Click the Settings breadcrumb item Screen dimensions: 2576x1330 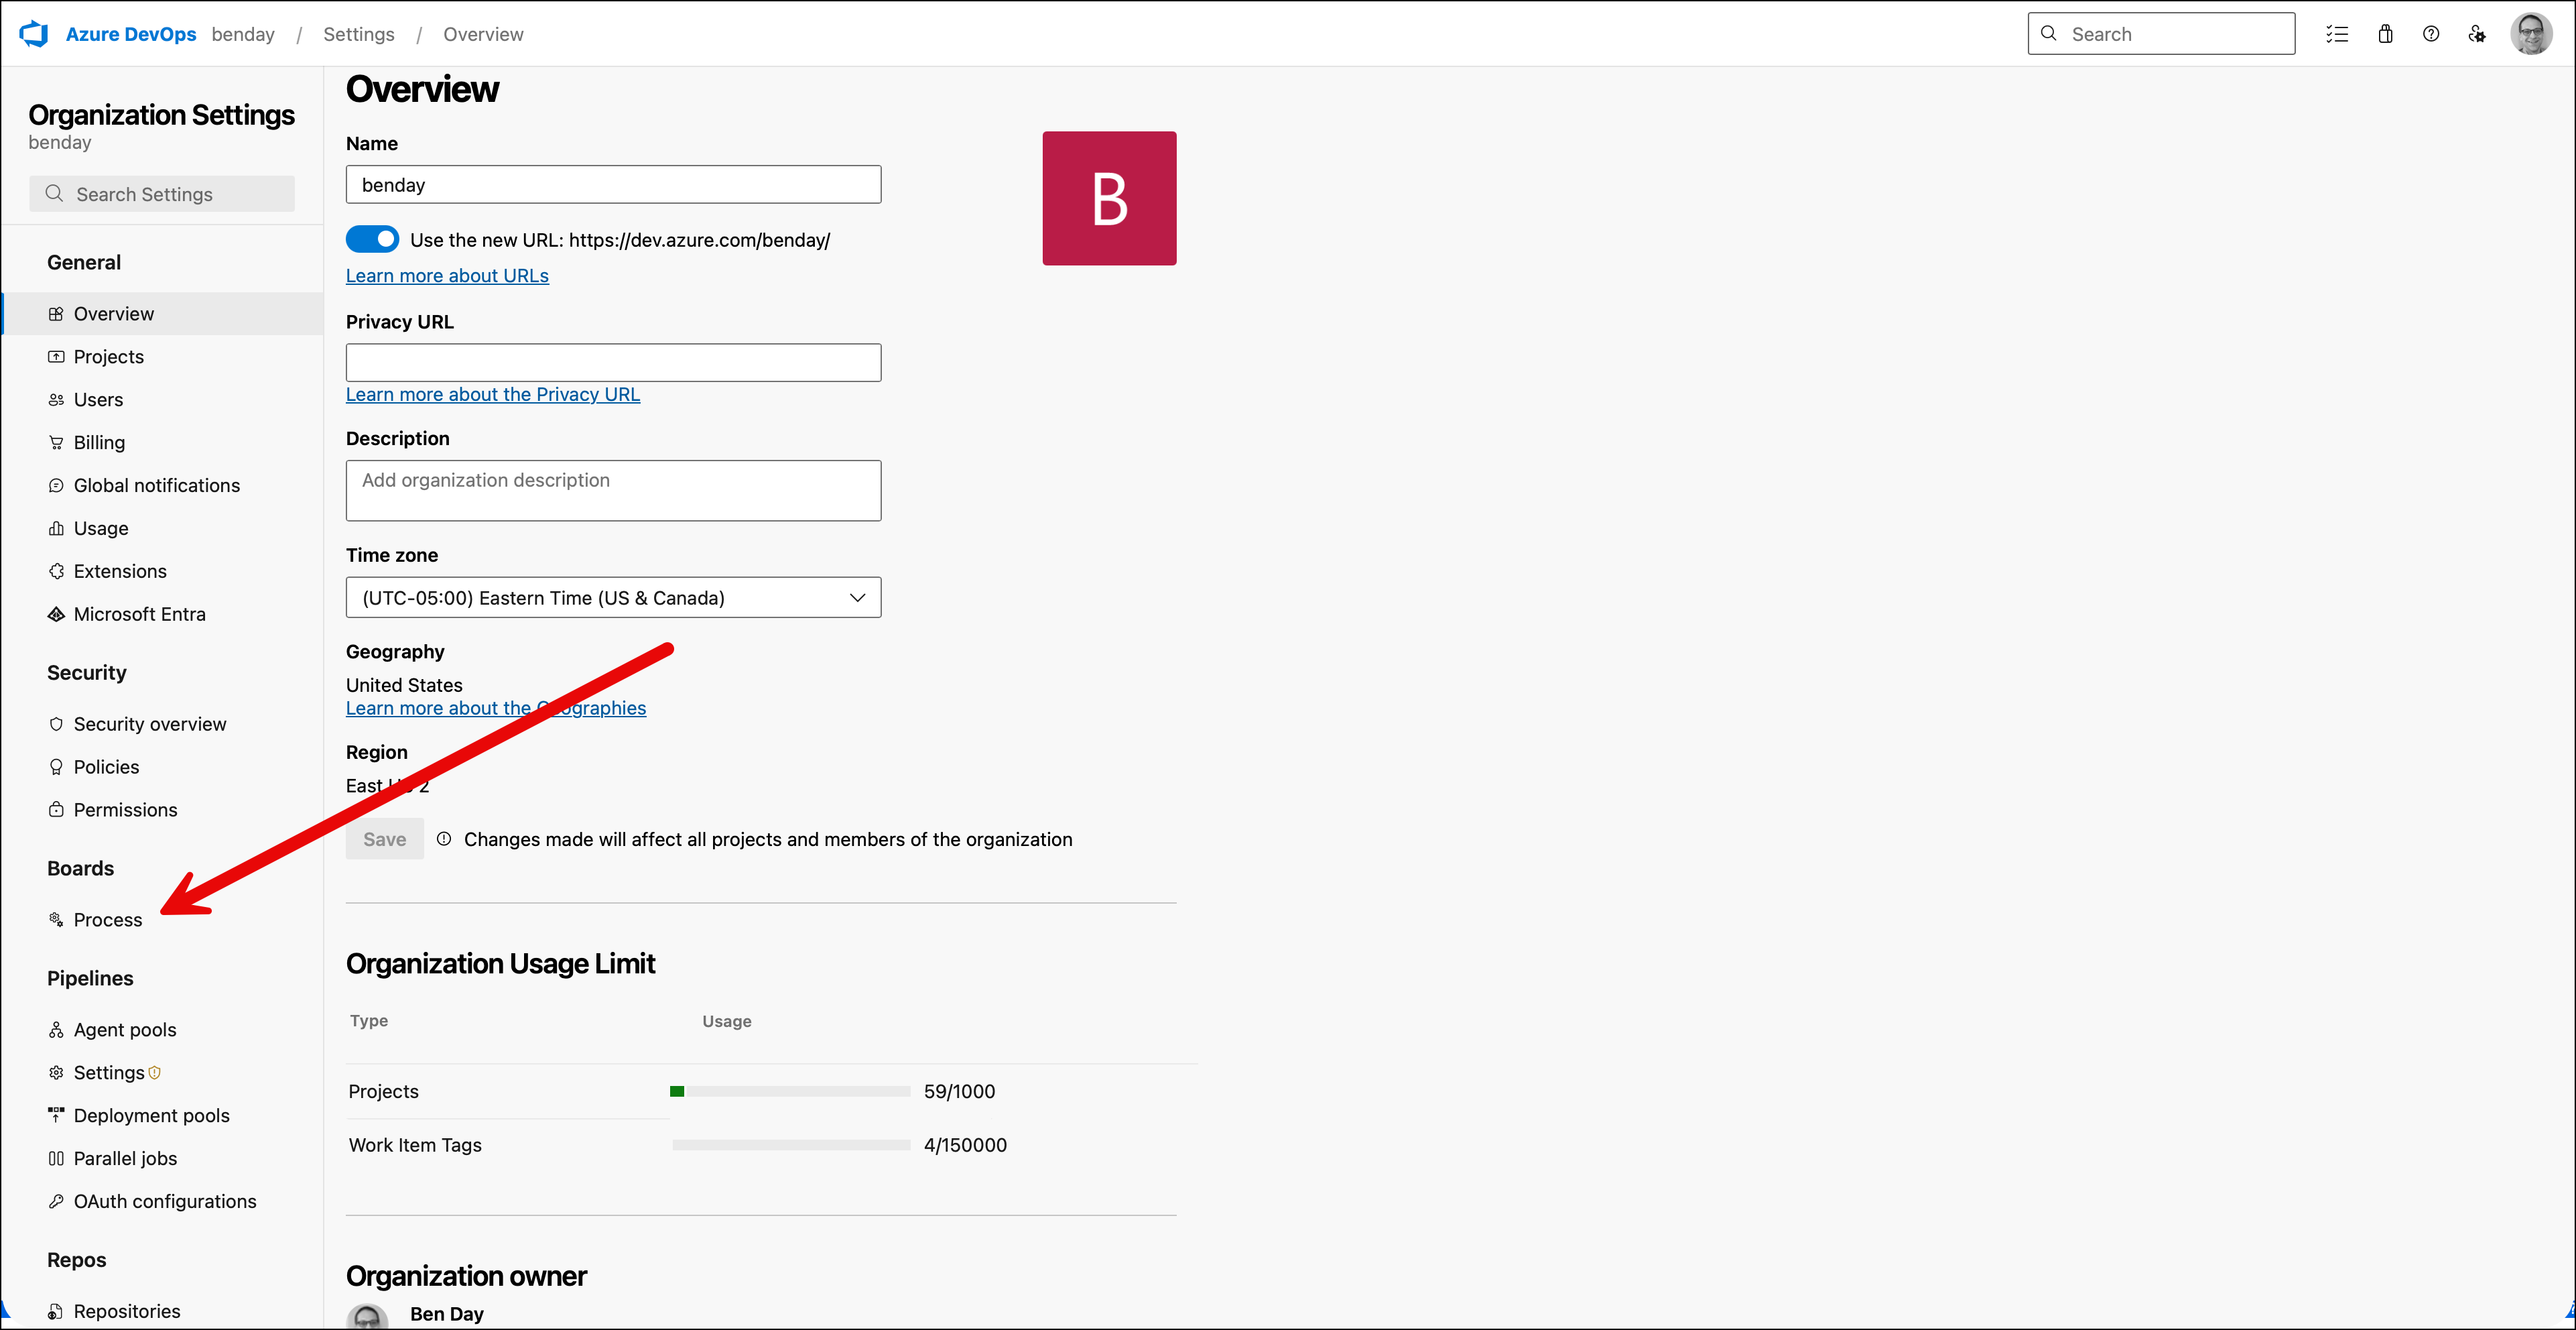coord(358,33)
